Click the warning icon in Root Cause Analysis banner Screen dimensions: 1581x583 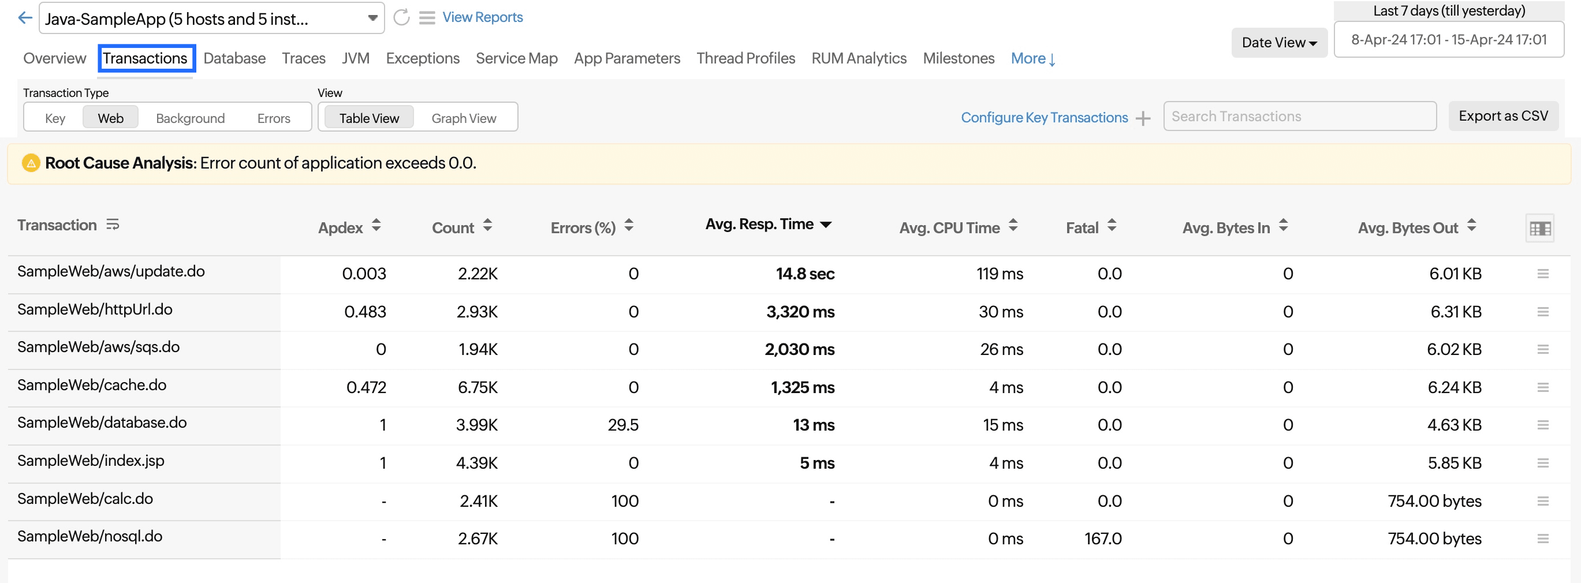31,163
